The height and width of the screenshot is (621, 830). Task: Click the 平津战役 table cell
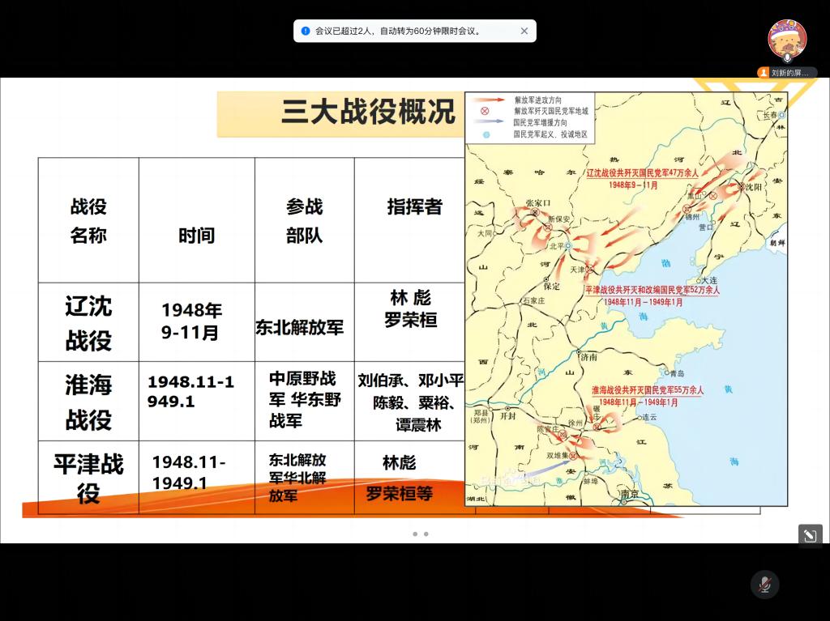pyautogui.click(x=88, y=478)
